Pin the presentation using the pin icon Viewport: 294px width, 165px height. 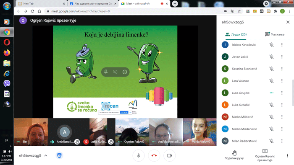pos(106,72)
